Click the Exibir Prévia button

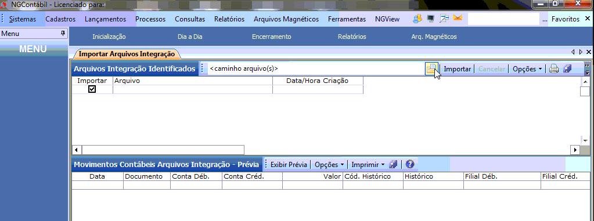tap(288, 165)
